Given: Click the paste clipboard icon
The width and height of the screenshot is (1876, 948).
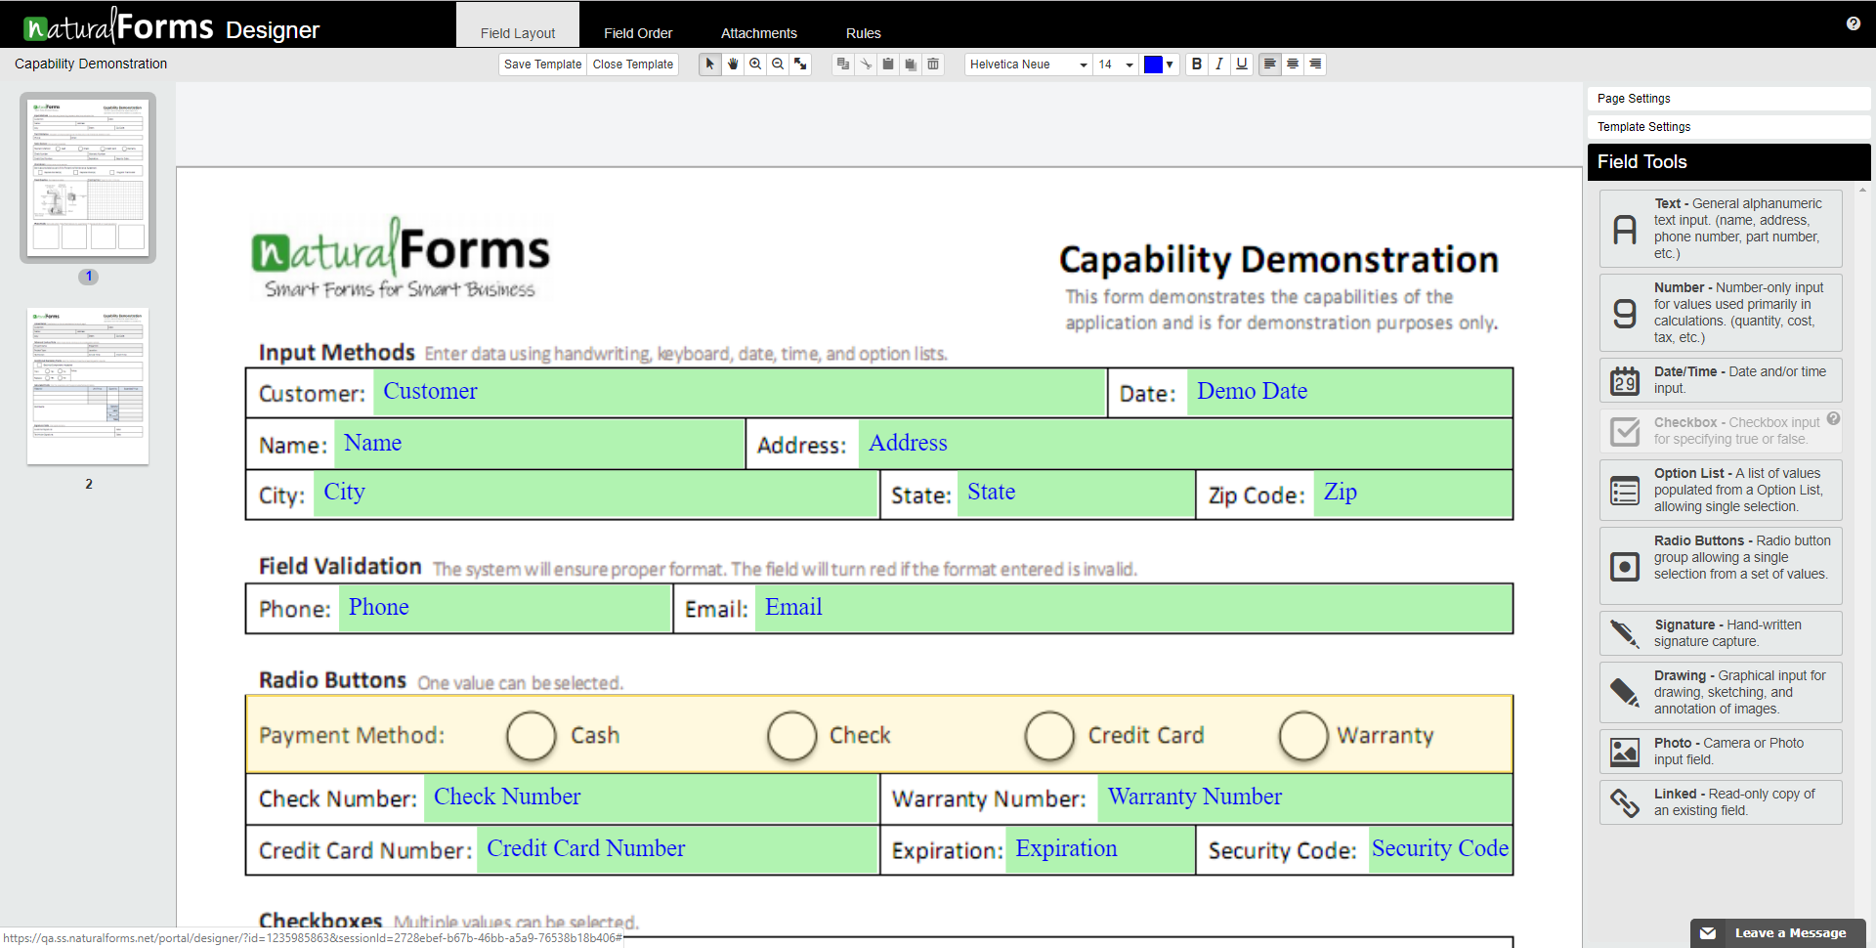Looking at the screenshot, I should pyautogui.click(x=888, y=65).
